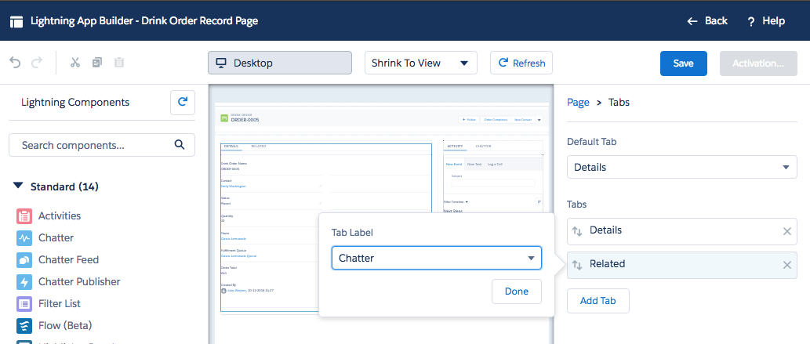810x344 pixels.
Task: Click the redo arrow icon
Action: 36,63
